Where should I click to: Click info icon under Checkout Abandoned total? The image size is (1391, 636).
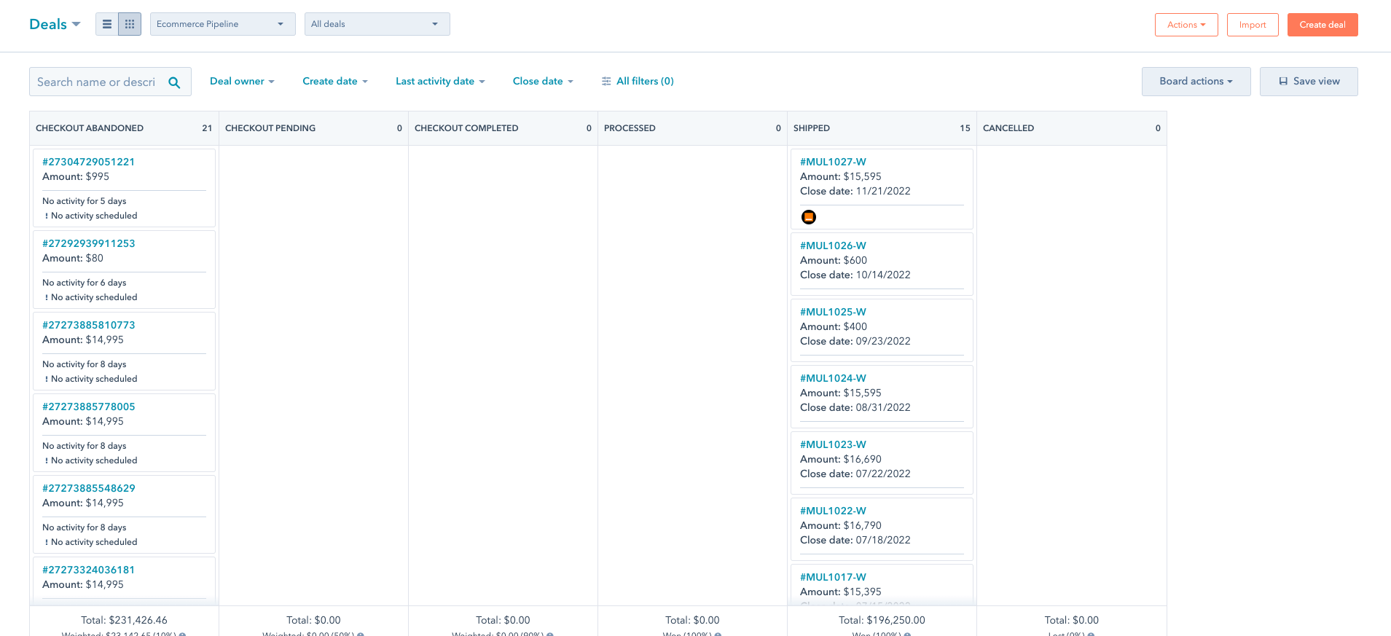tap(182, 634)
